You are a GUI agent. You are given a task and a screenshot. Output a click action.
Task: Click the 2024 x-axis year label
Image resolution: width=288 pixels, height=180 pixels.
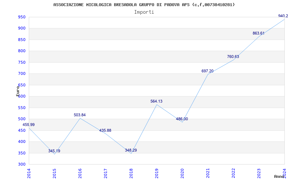pyautogui.click(x=284, y=173)
